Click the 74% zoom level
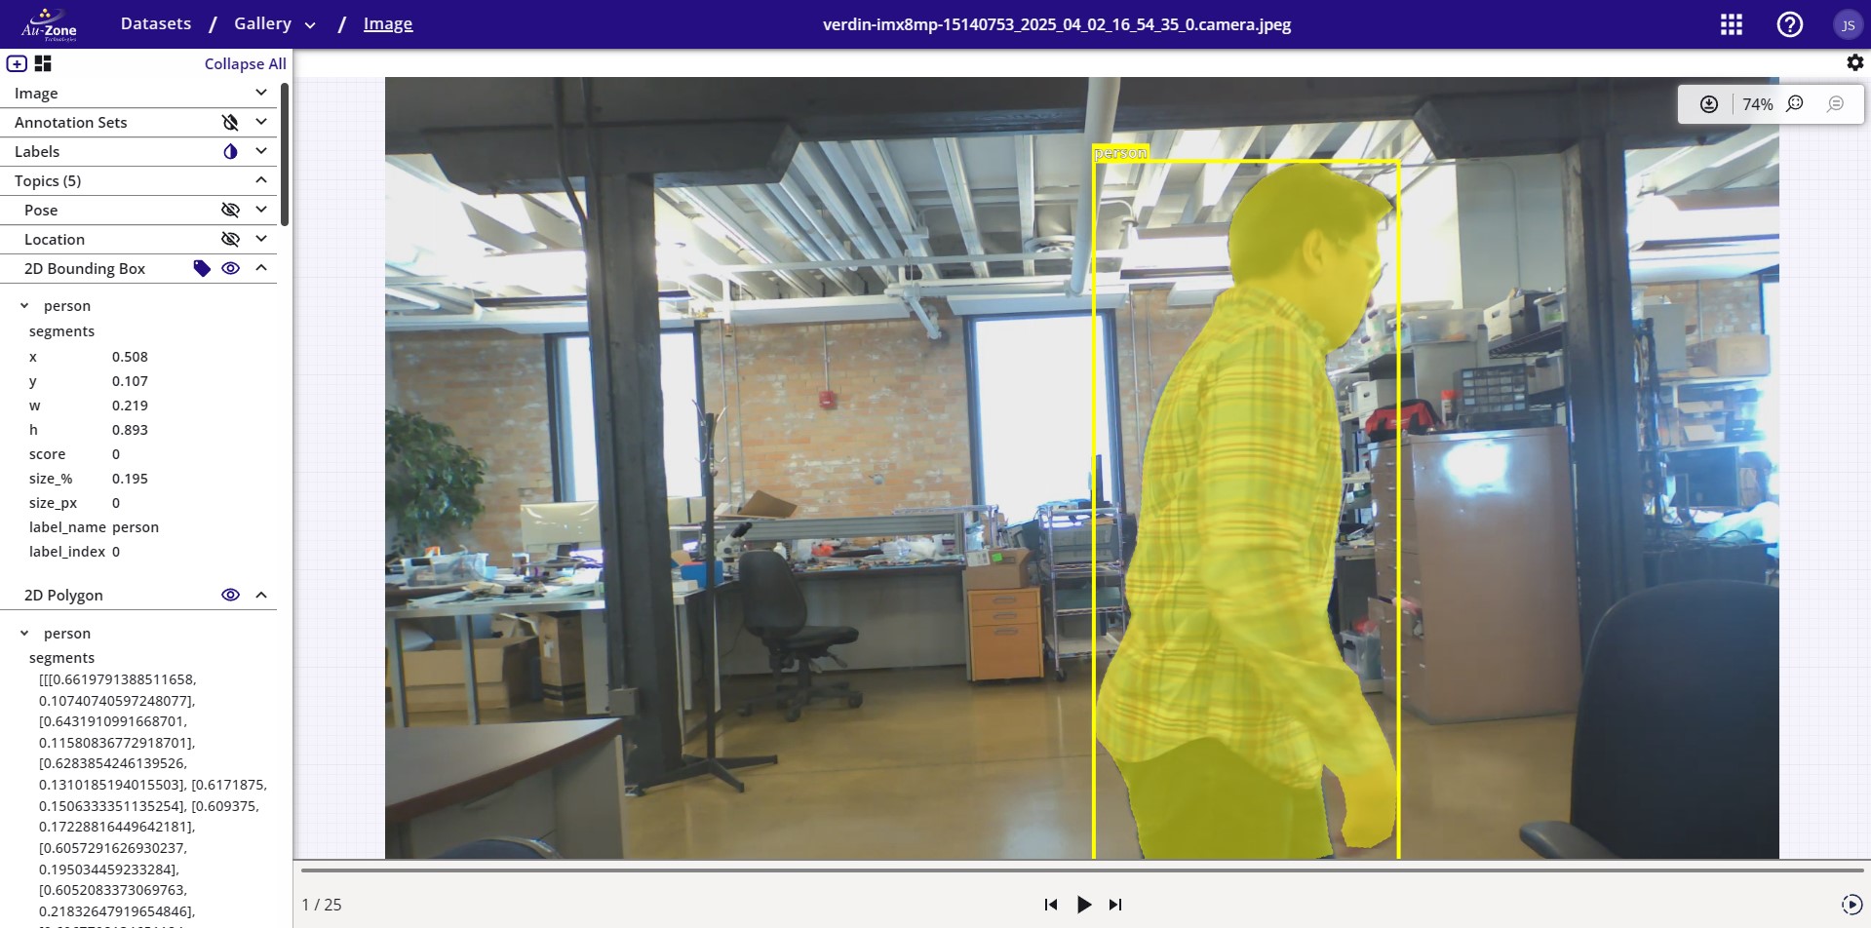This screenshot has height=928, width=1871. (1758, 104)
